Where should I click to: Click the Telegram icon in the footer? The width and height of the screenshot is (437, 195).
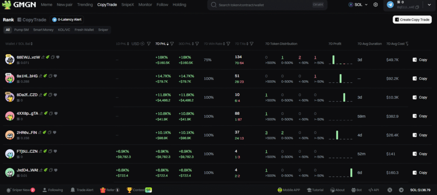pos(401,190)
